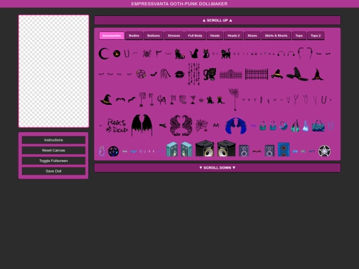The height and width of the screenshot is (269, 359).
Task: Click the Scroll Down bar
Action: (x=217, y=167)
